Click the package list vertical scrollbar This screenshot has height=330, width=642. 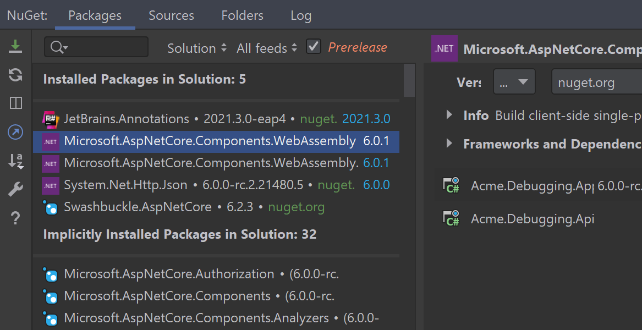[409, 80]
